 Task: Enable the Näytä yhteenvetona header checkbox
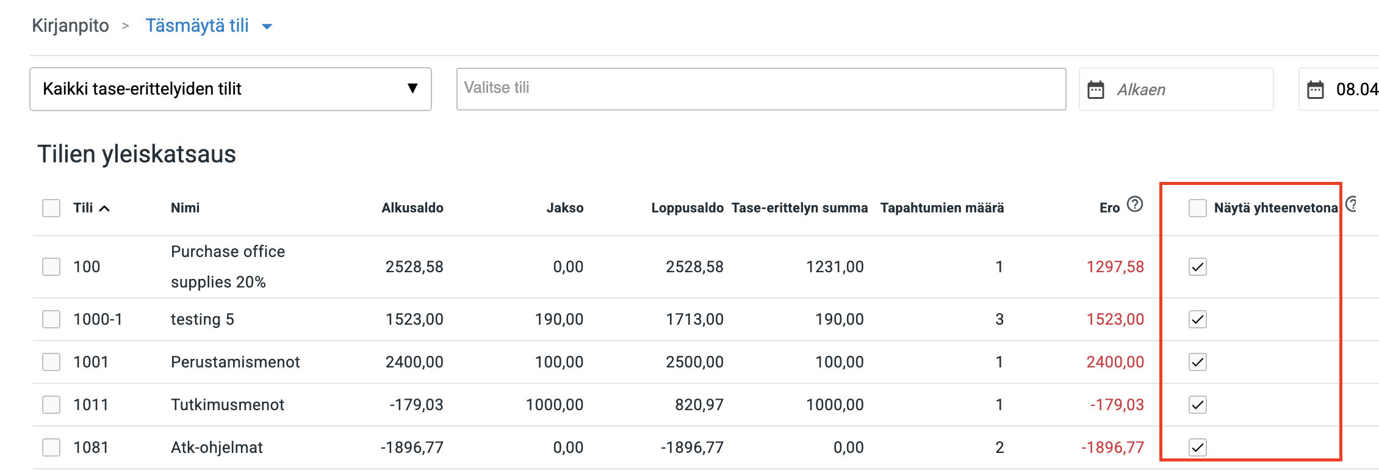tap(1197, 208)
